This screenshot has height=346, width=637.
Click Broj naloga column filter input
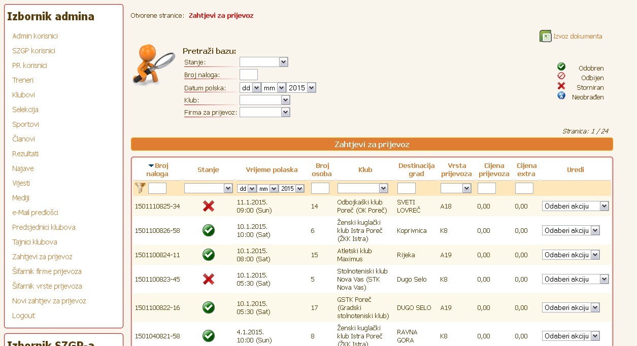(x=157, y=188)
